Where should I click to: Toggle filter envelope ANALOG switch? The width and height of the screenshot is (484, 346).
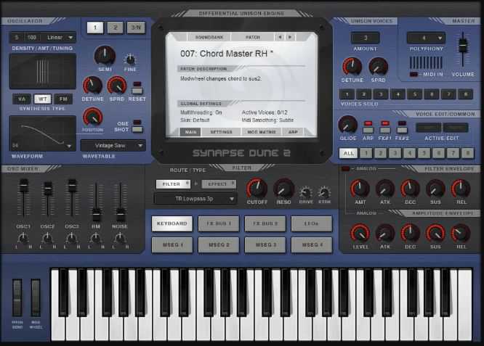click(x=345, y=169)
